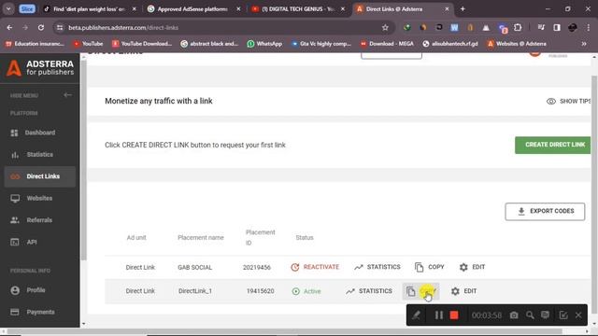Edit the DirectLink_1 placement

463,291
